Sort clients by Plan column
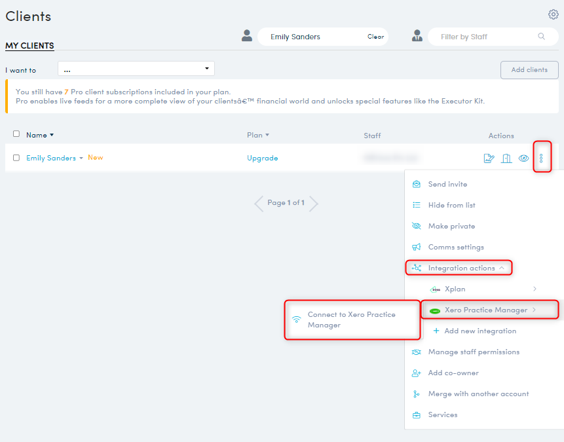This screenshot has width=564, height=442. (x=258, y=136)
